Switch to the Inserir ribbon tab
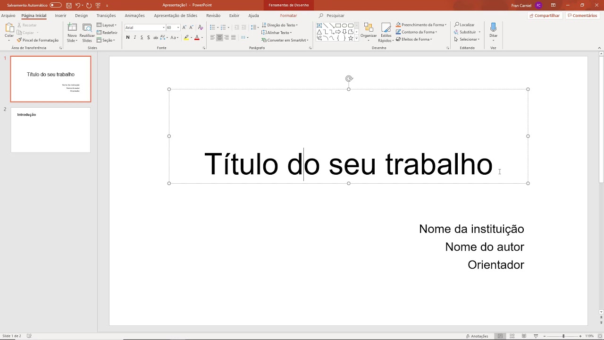Screen dimensions: 604x340 [60, 15]
